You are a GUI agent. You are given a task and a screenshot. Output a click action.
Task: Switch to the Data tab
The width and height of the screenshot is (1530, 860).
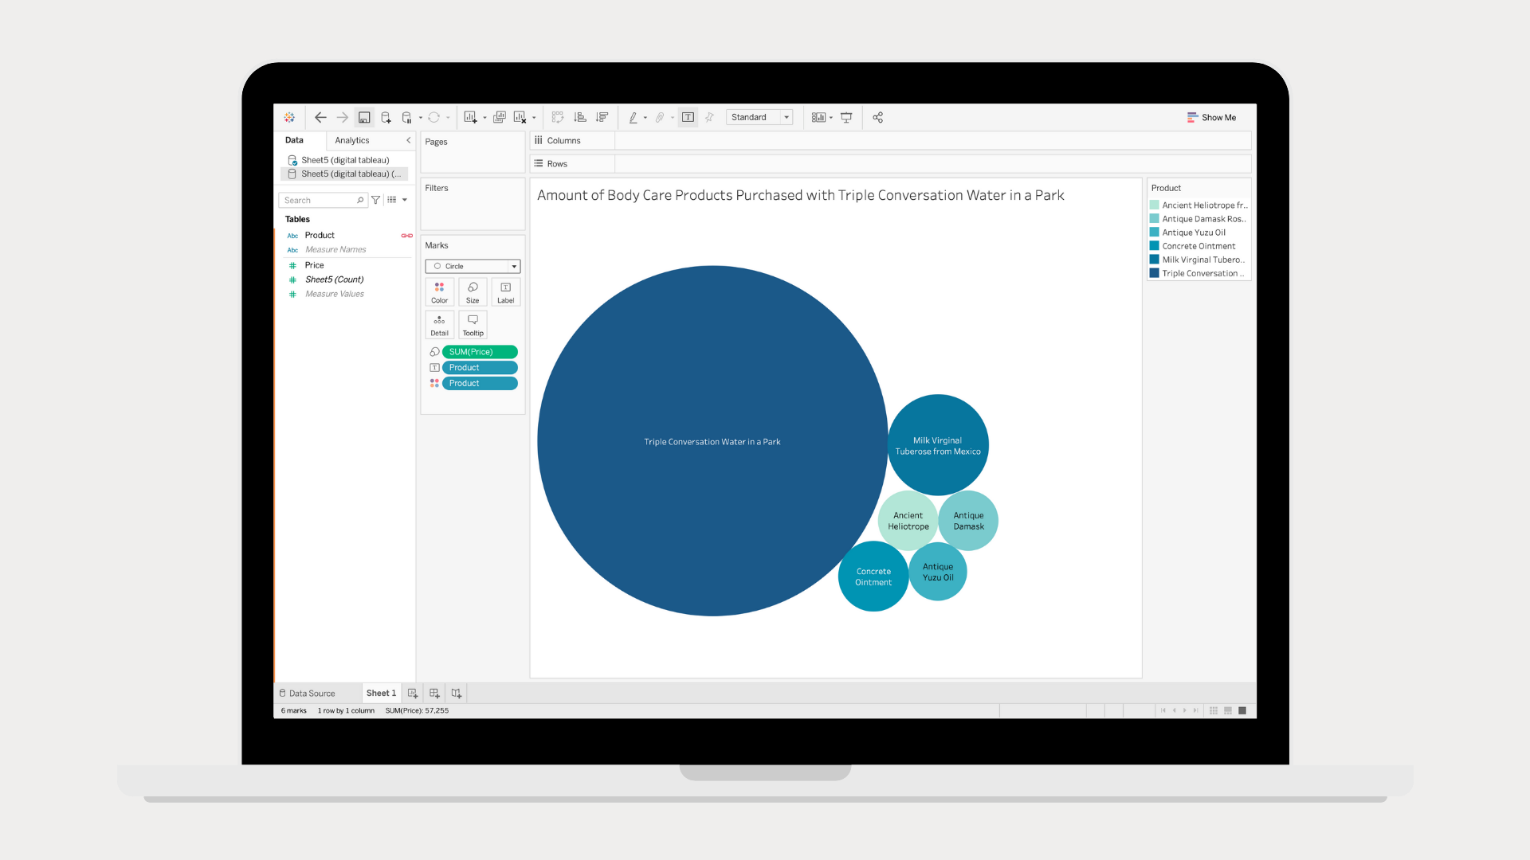[x=294, y=140]
